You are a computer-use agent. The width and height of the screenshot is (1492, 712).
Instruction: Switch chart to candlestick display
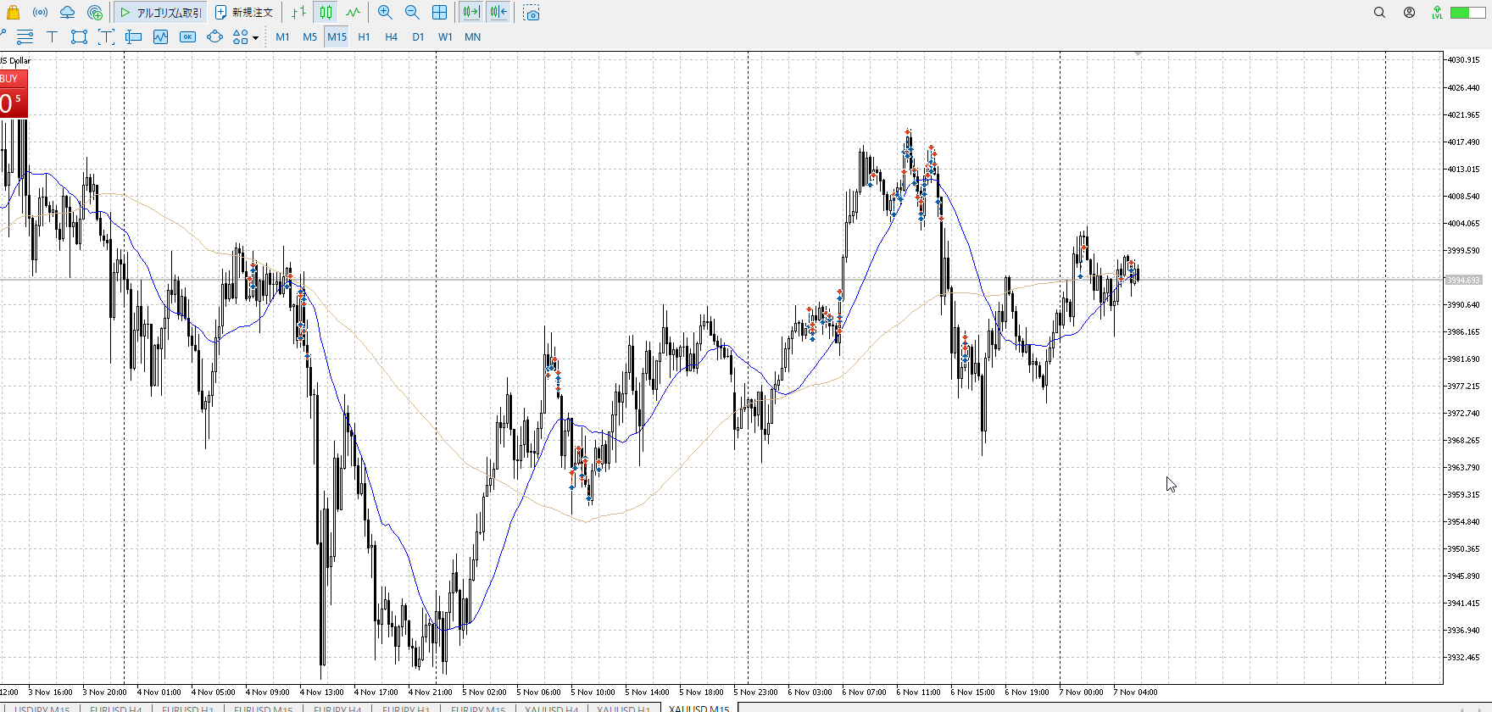point(326,13)
